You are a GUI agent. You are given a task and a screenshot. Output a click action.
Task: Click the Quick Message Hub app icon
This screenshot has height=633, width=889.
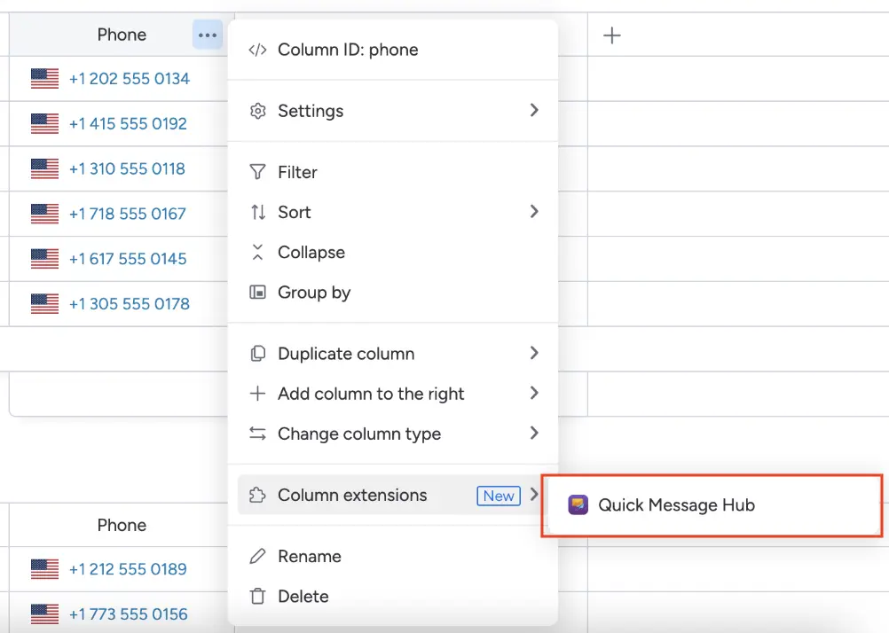pos(578,505)
